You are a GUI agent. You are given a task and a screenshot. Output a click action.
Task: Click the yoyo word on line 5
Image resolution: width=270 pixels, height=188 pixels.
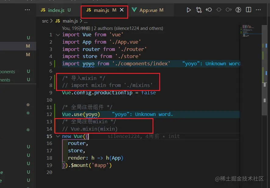click(x=88, y=64)
